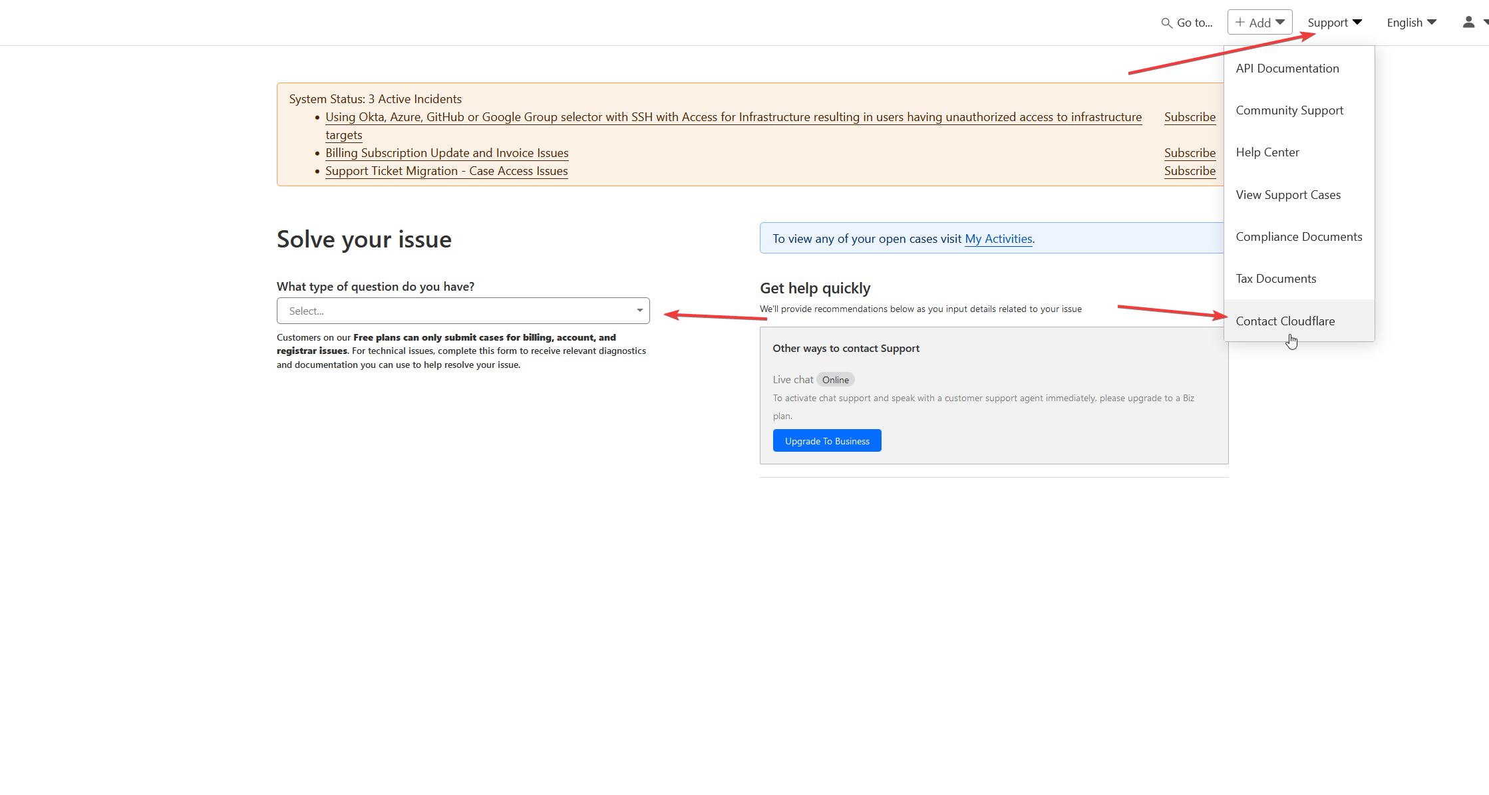Open the user account profile icon
This screenshot has height=795, width=1489.
coord(1468,23)
